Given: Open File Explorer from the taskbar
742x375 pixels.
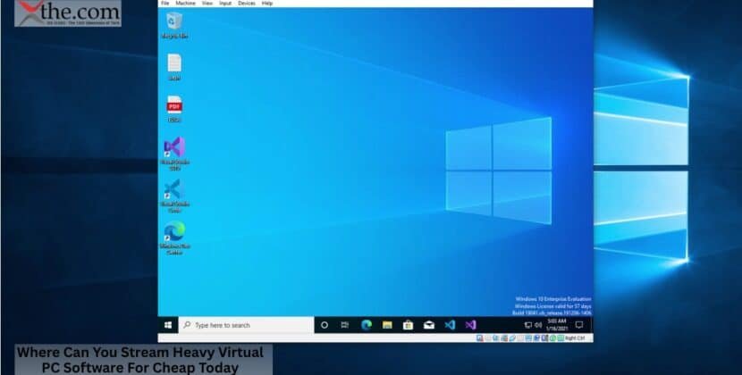Looking at the screenshot, I should pyautogui.click(x=387, y=325).
